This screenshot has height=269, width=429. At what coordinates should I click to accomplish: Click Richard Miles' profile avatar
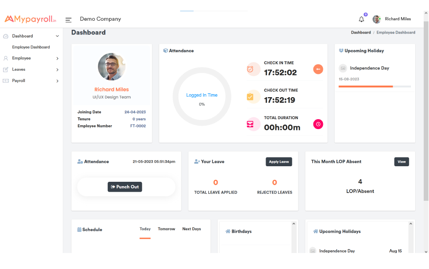click(x=376, y=19)
